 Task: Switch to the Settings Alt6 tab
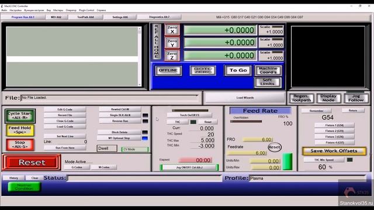pyautogui.click(x=120, y=17)
